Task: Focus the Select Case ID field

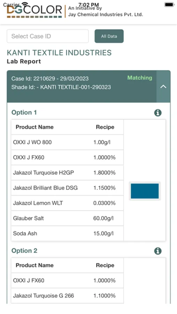Action: tap(48, 36)
